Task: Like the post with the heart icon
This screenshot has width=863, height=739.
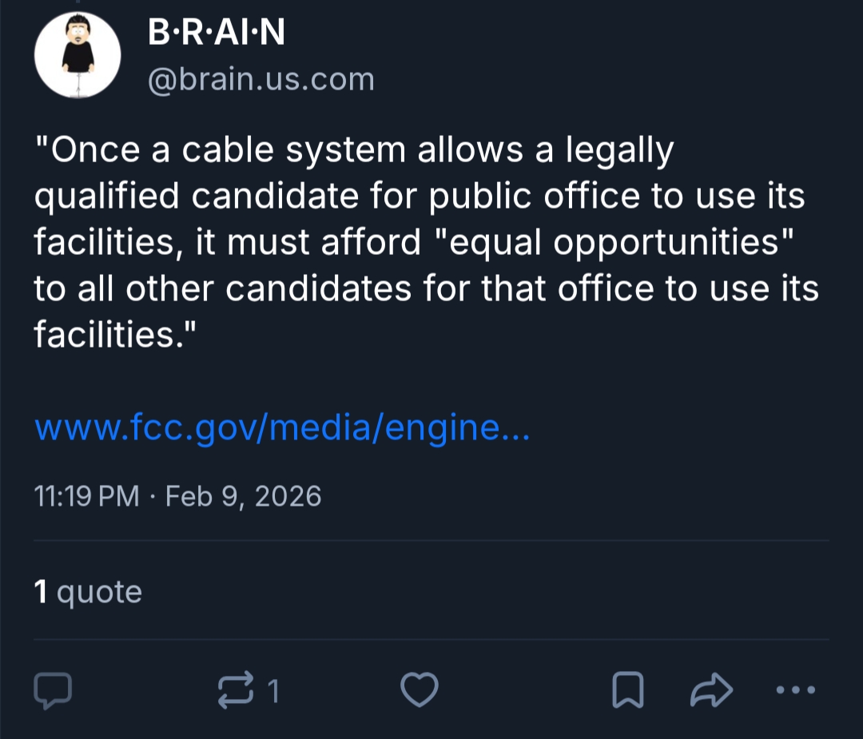Action: (x=419, y=691)
